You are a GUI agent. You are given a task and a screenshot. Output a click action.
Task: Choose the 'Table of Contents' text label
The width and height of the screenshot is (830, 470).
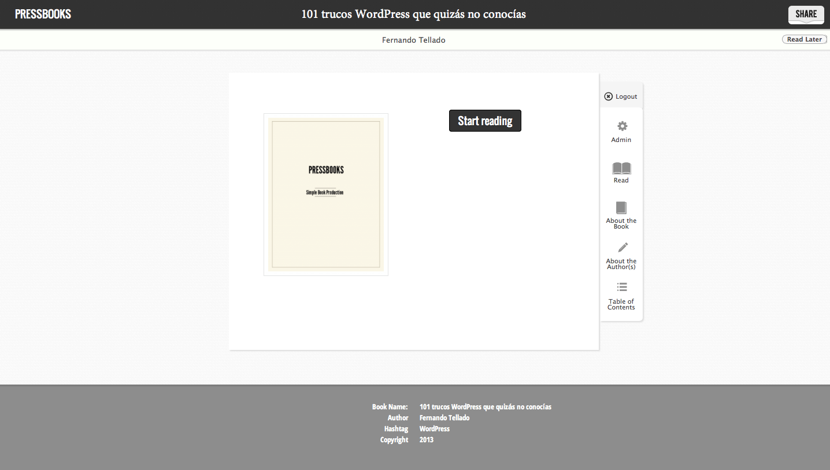[621, 304]
